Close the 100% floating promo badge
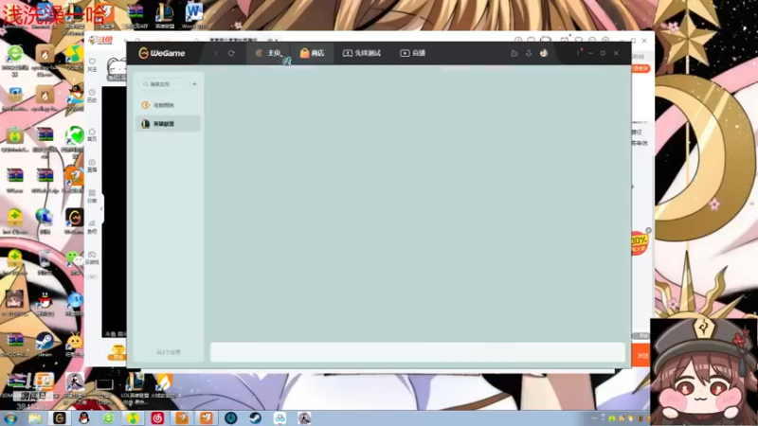This screenshot has width=758, height=426. (649, 230)
